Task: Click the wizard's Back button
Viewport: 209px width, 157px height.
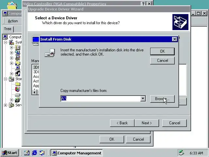Action: click(x=122, y=123)
